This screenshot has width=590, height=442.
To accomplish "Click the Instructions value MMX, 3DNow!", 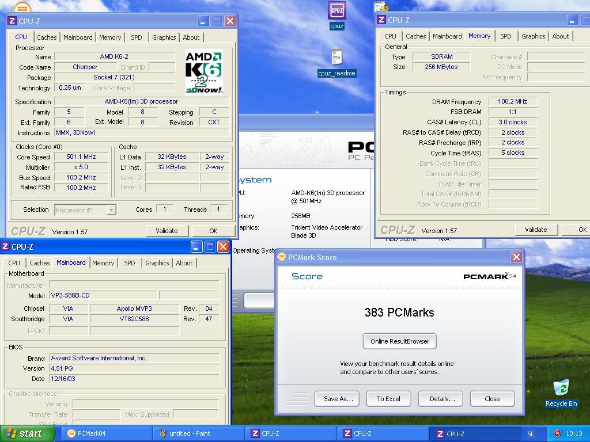I will (x=142, y=133).
